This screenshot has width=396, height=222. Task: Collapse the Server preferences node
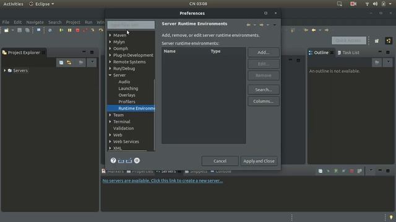(x=110, y=75)
